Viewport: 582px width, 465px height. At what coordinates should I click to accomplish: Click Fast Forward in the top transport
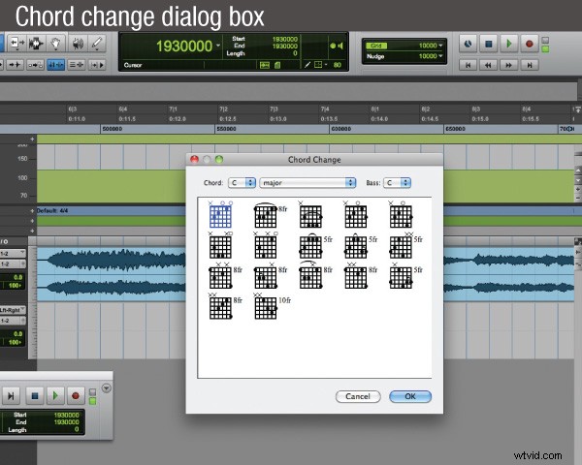pyautogui.click(x=509, y=65)
